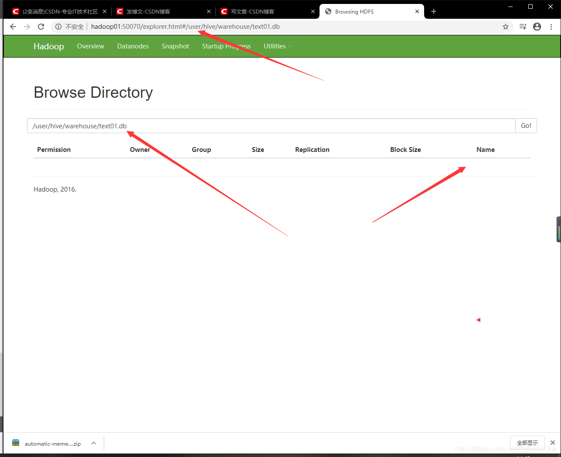Screen dimensions: 561x457
Task: Click the Owner column header
Action: [140, 150]
